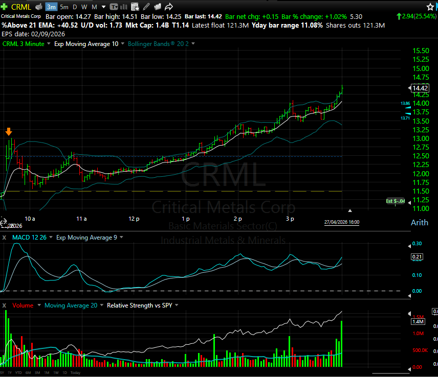
Task: Open the timeframe dropdown arrow after M
Action: click(x=104, y=7)
